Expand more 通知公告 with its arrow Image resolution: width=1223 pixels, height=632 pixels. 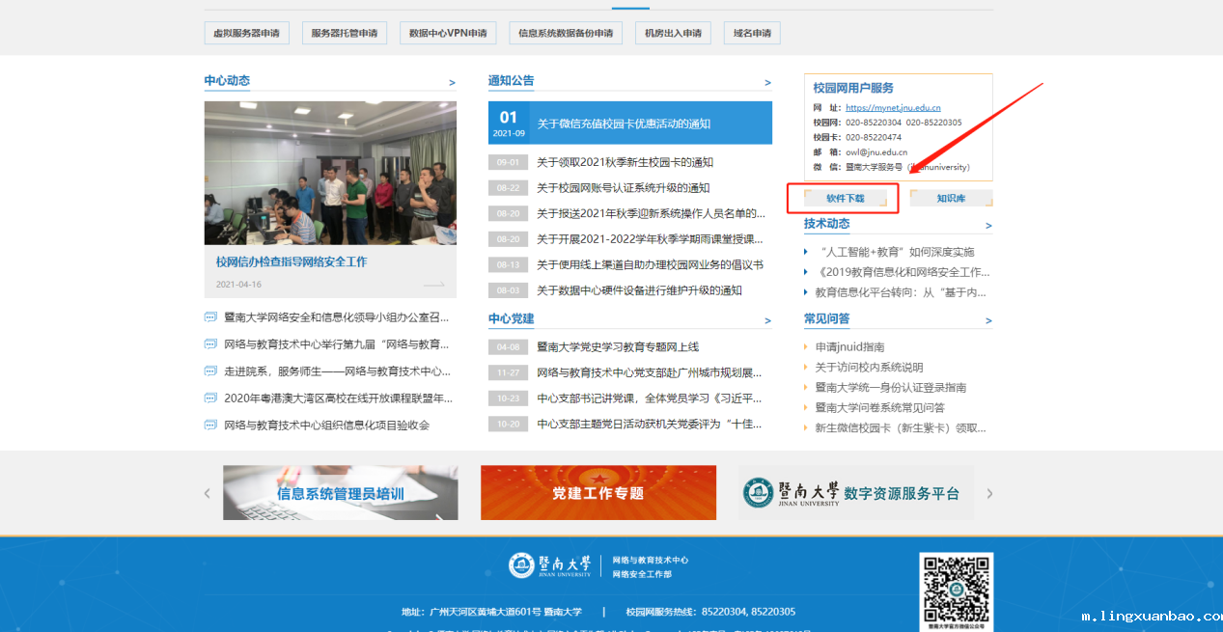(767, 83)
